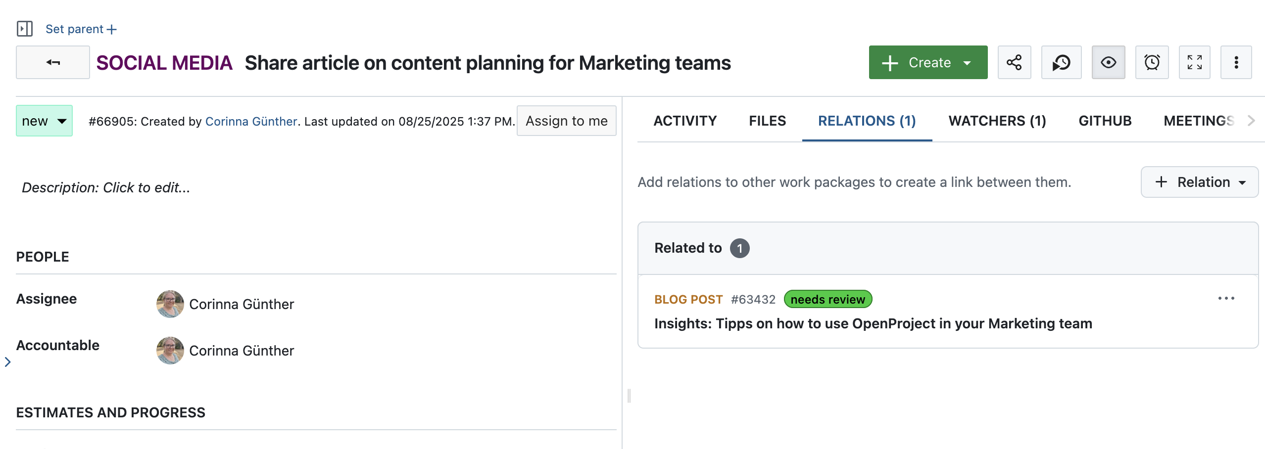Toggle watching with the eye icon
Viewport: 1265px width, 449px height.
pos(1109,62)
